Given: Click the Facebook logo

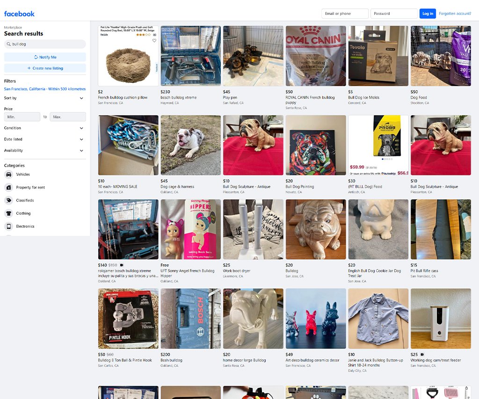Looking at the screenshot, I should click(x=19, y=14).
